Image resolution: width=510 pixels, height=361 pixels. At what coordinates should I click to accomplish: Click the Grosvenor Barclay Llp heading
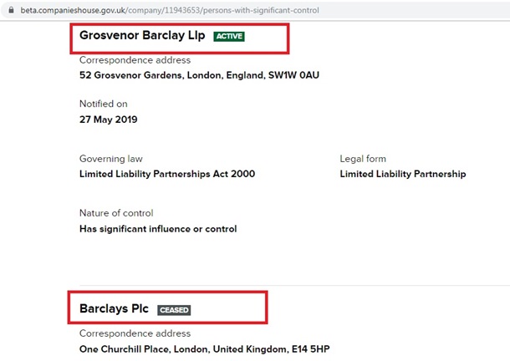[x=143, y=36]
